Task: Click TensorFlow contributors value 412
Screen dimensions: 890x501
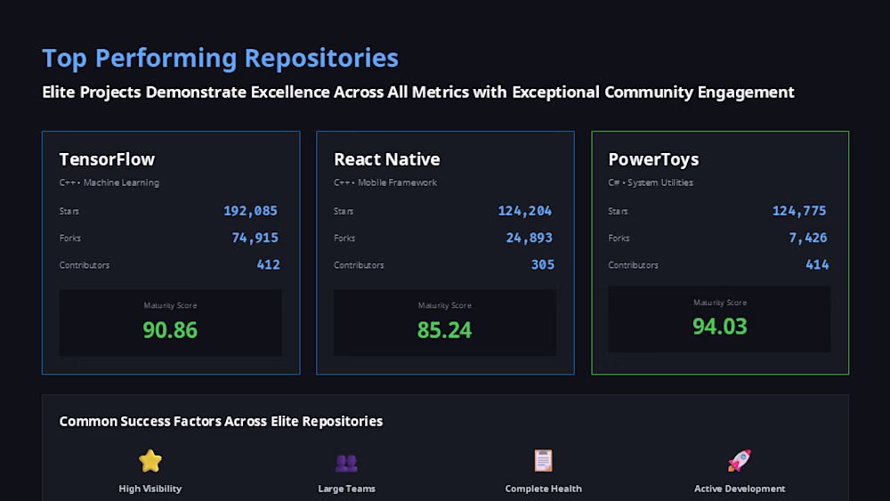Action: (x=268, y=265)
